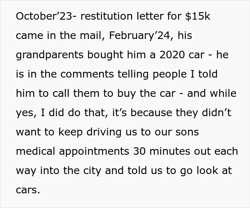The width and height of the screenshot is (250, 208).
Task: Click the word "medical"
Action: [35, 151]
